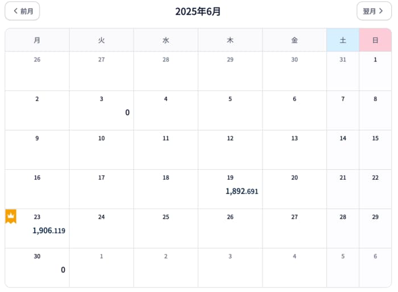This screenshot has width=398, height=292.
Task: Select the blue 土 Saturday header
Action: coord(343,40)
